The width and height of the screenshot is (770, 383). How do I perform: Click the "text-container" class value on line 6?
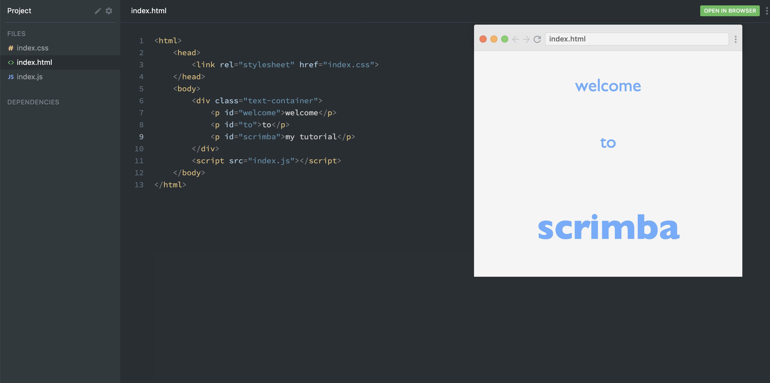click(x=281, y=101)
